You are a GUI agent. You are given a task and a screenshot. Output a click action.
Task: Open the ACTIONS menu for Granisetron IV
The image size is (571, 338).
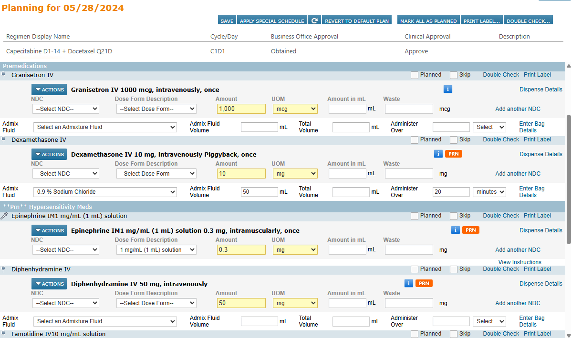49,89
